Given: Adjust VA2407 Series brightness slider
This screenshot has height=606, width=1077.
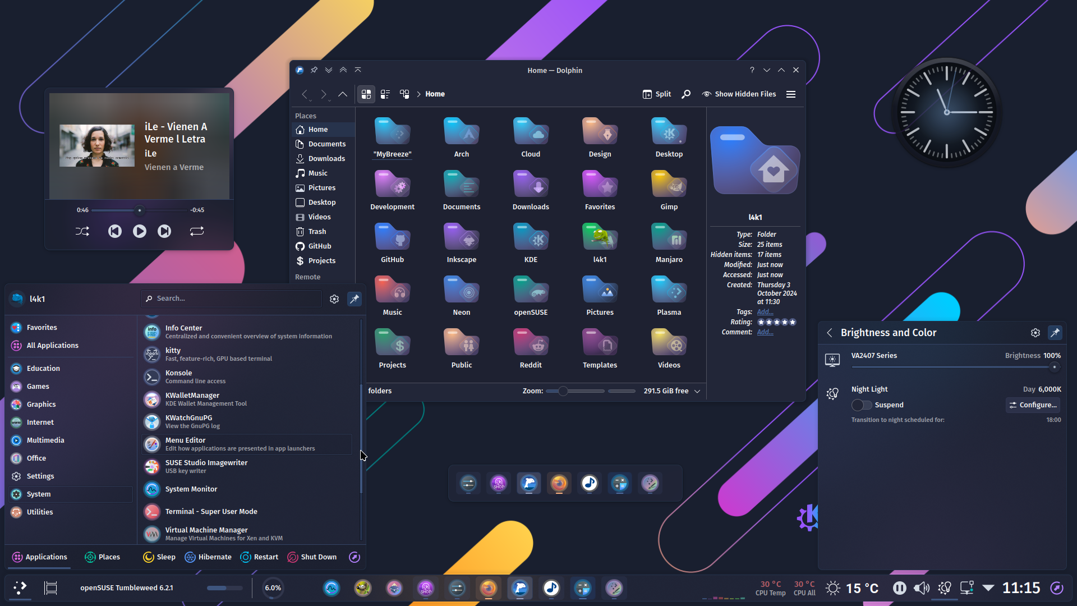Looking at the screenshot, I should (x=956, y=367).
